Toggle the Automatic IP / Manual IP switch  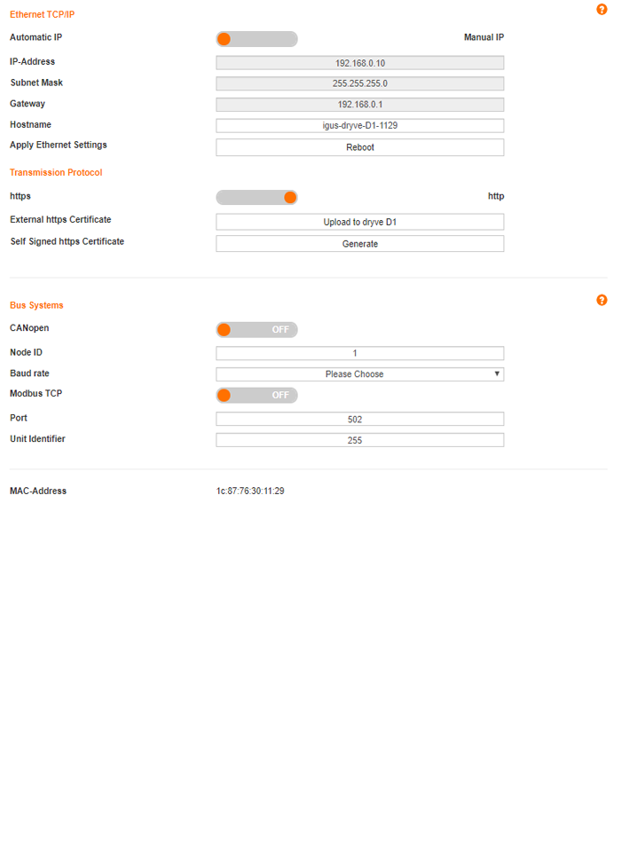(x=256, y=39)
